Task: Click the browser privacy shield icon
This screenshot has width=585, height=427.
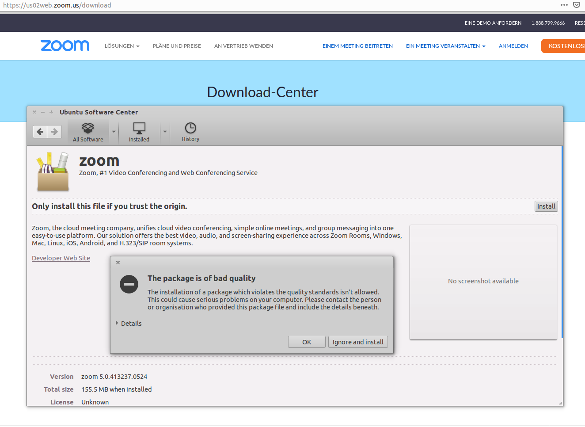Action: pos(577,4)
